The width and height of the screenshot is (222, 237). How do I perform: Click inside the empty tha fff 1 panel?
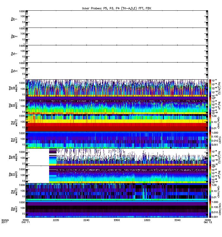117,19
